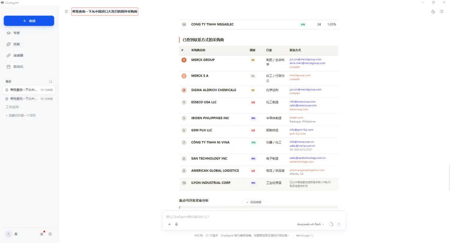
Task: Click the 我 user profile avatar
Action: [8, 234]
